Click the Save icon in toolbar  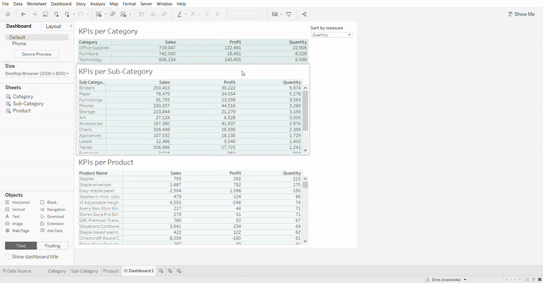coord(45,14)
